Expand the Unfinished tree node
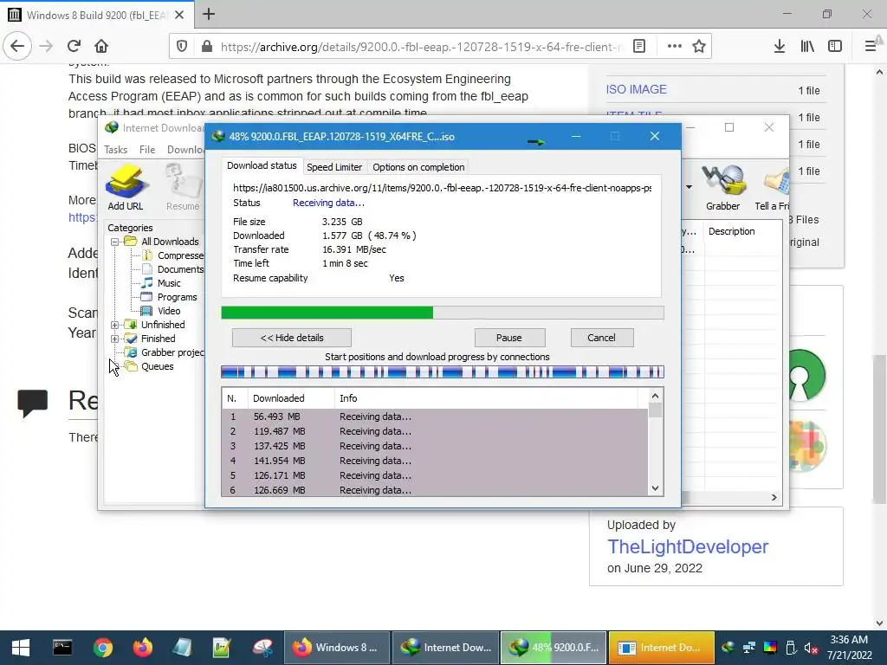887x665 pixels. pos(115,325)
